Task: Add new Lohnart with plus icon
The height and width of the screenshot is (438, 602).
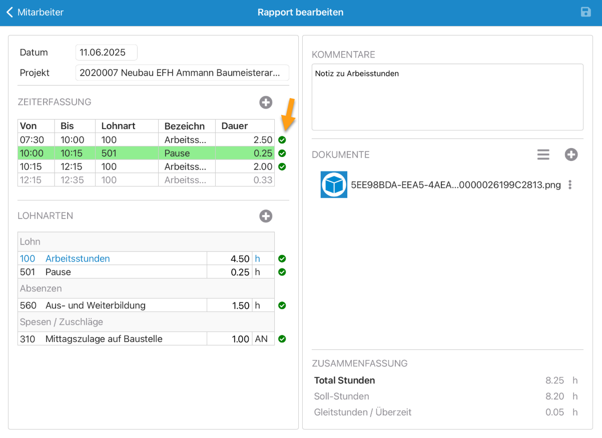Action: pyautogui.click(x=266, y=216)
